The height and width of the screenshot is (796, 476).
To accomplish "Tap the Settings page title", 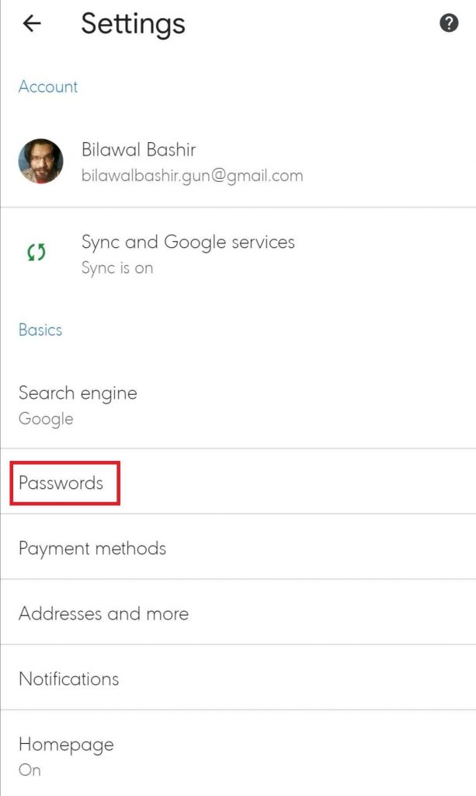I will click(133, 24).
